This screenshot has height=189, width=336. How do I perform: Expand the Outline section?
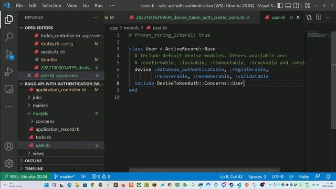pyautogui.click(x=33, y=161)
